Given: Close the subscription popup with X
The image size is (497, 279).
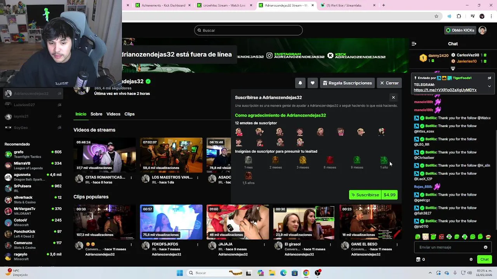Looking at the screenshot, I should (x=393, y=98).
